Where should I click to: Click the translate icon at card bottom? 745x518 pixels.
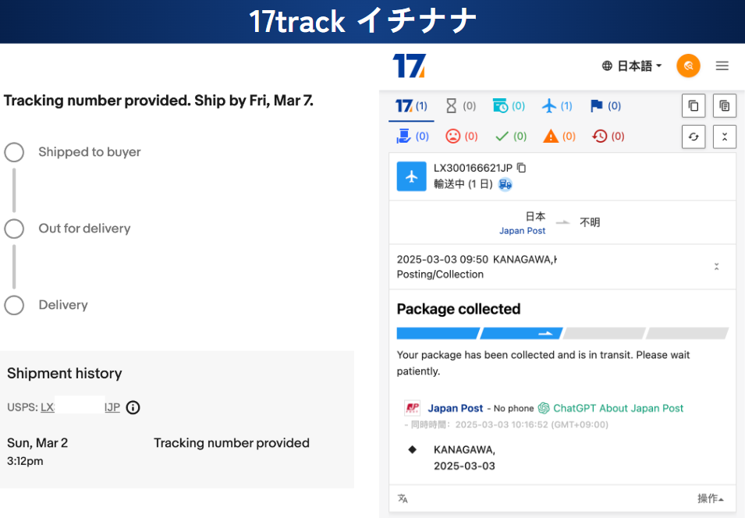[403, 498]
